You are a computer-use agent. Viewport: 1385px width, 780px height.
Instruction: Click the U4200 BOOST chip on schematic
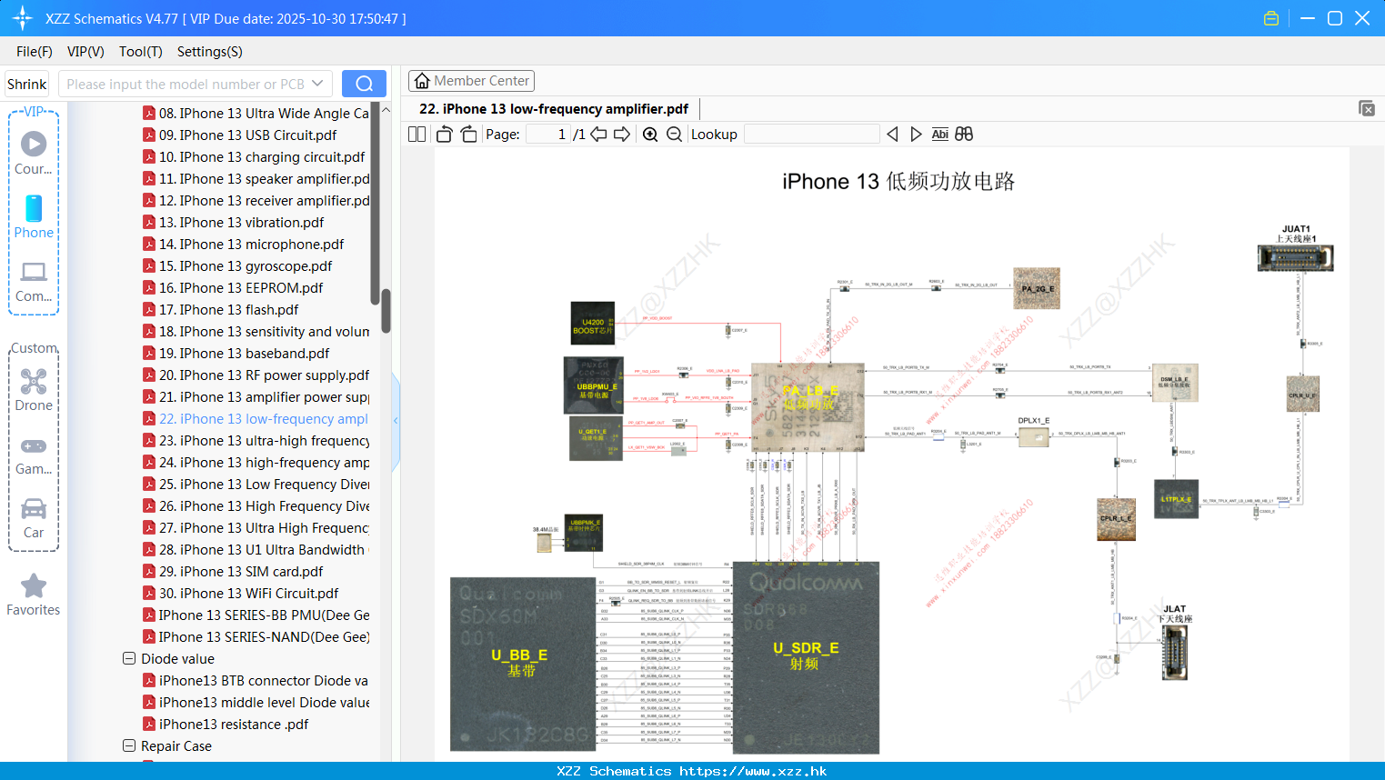click(593, 324)
